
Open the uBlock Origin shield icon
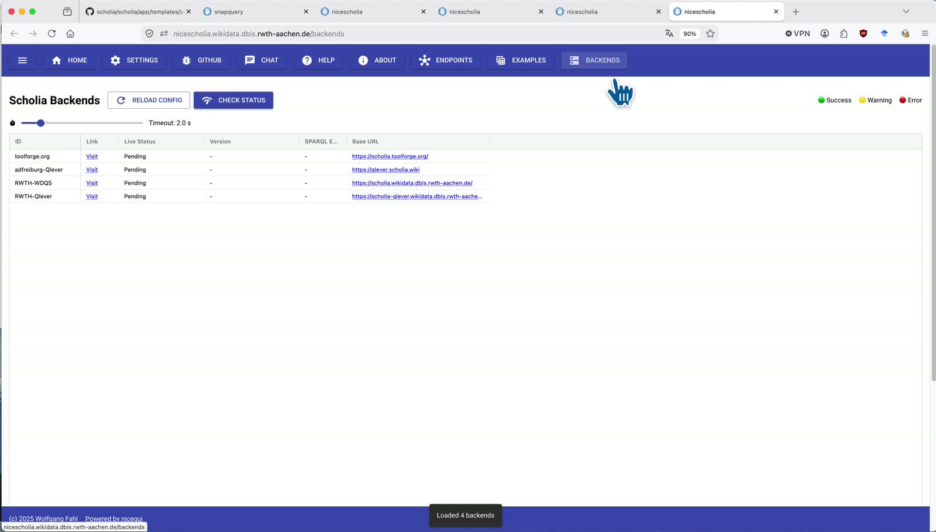click(x=863, y=34)
